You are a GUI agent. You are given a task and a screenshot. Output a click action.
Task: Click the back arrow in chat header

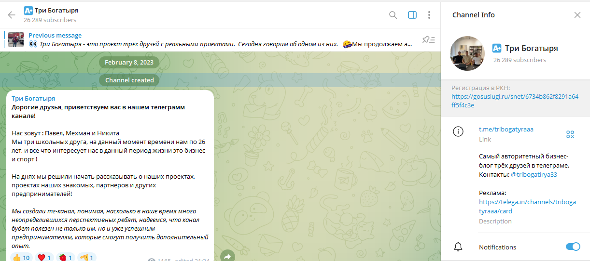coord(12,15)
